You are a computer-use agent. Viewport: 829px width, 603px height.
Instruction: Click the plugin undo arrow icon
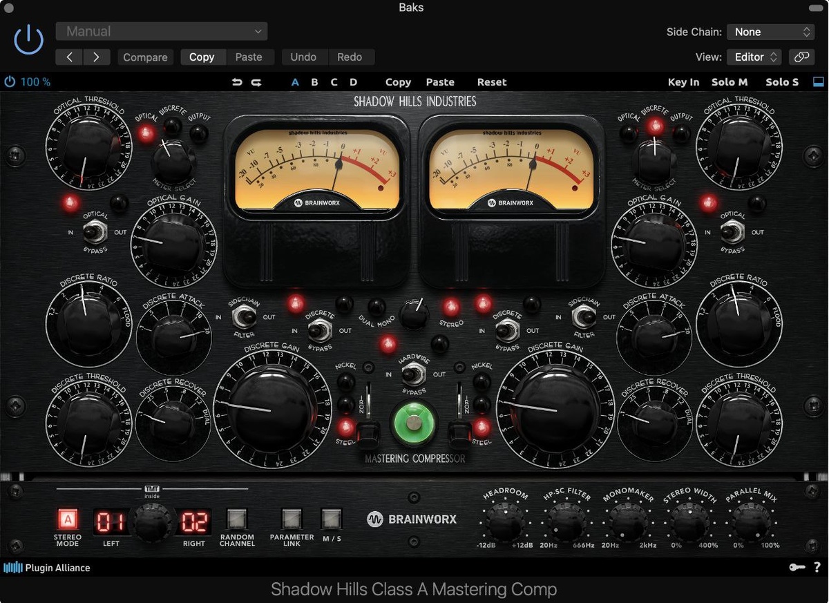[x=237, y=82]
